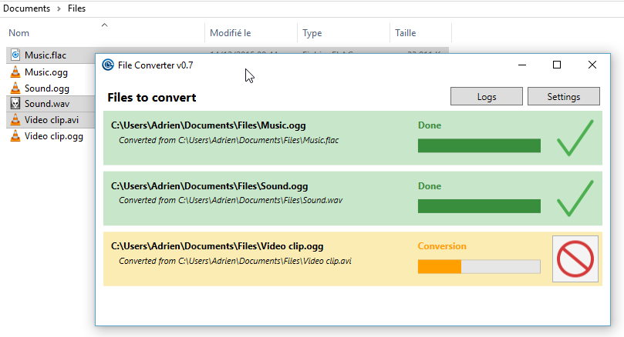Open the Settings dialog
Screen dimensions: 624x337
coord(563,97)
